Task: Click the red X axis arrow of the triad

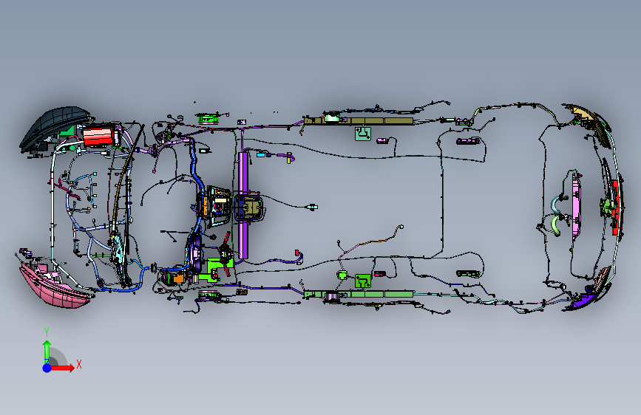Action: (64, 368)
